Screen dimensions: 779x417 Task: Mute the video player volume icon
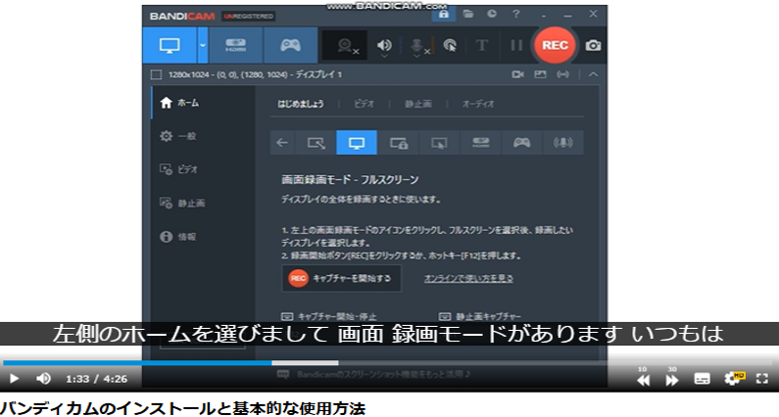pyautogui.click(x=44, y=379)
